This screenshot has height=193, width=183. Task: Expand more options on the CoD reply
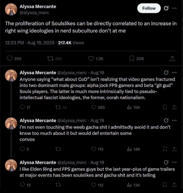coord(174,72)
